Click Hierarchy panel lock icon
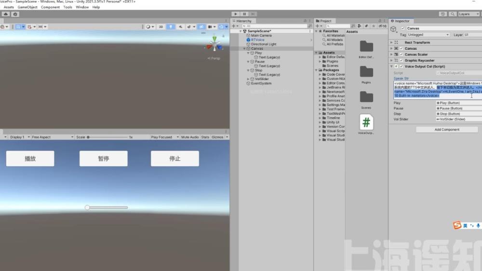 click(x=305, y=21)
